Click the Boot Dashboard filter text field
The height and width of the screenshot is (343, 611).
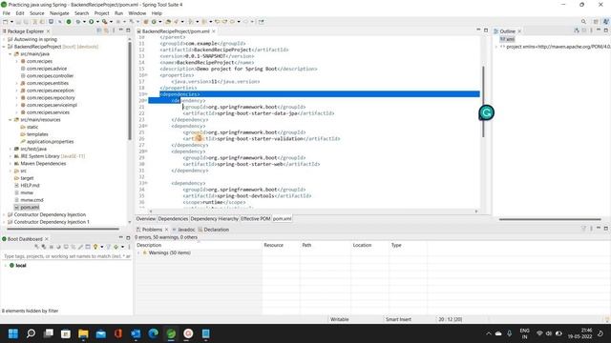(67, 256)
